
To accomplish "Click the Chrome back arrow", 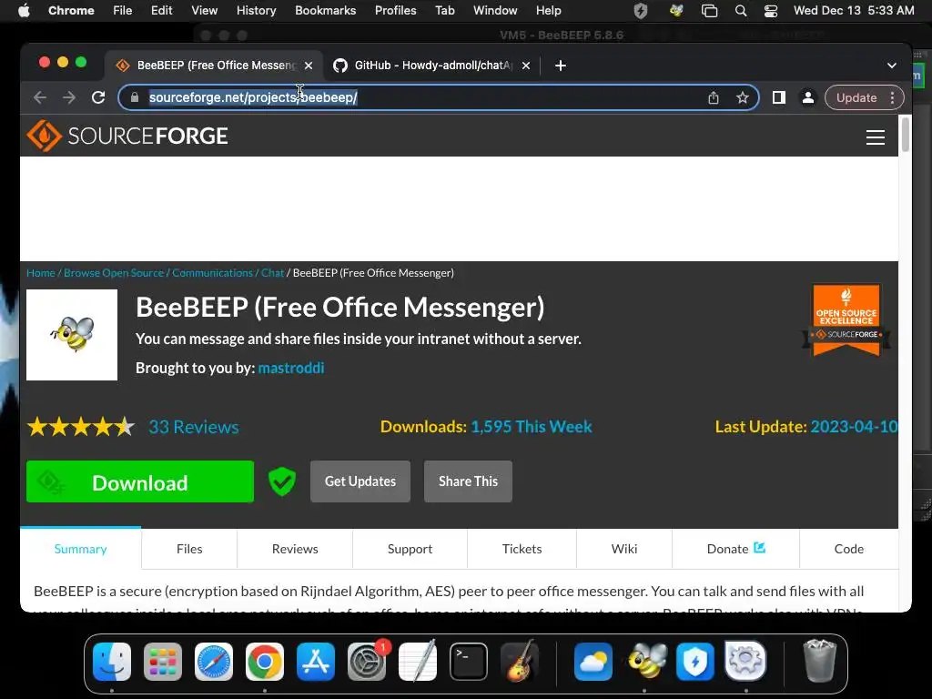I will pyautogui.click(x=40, y=97).
